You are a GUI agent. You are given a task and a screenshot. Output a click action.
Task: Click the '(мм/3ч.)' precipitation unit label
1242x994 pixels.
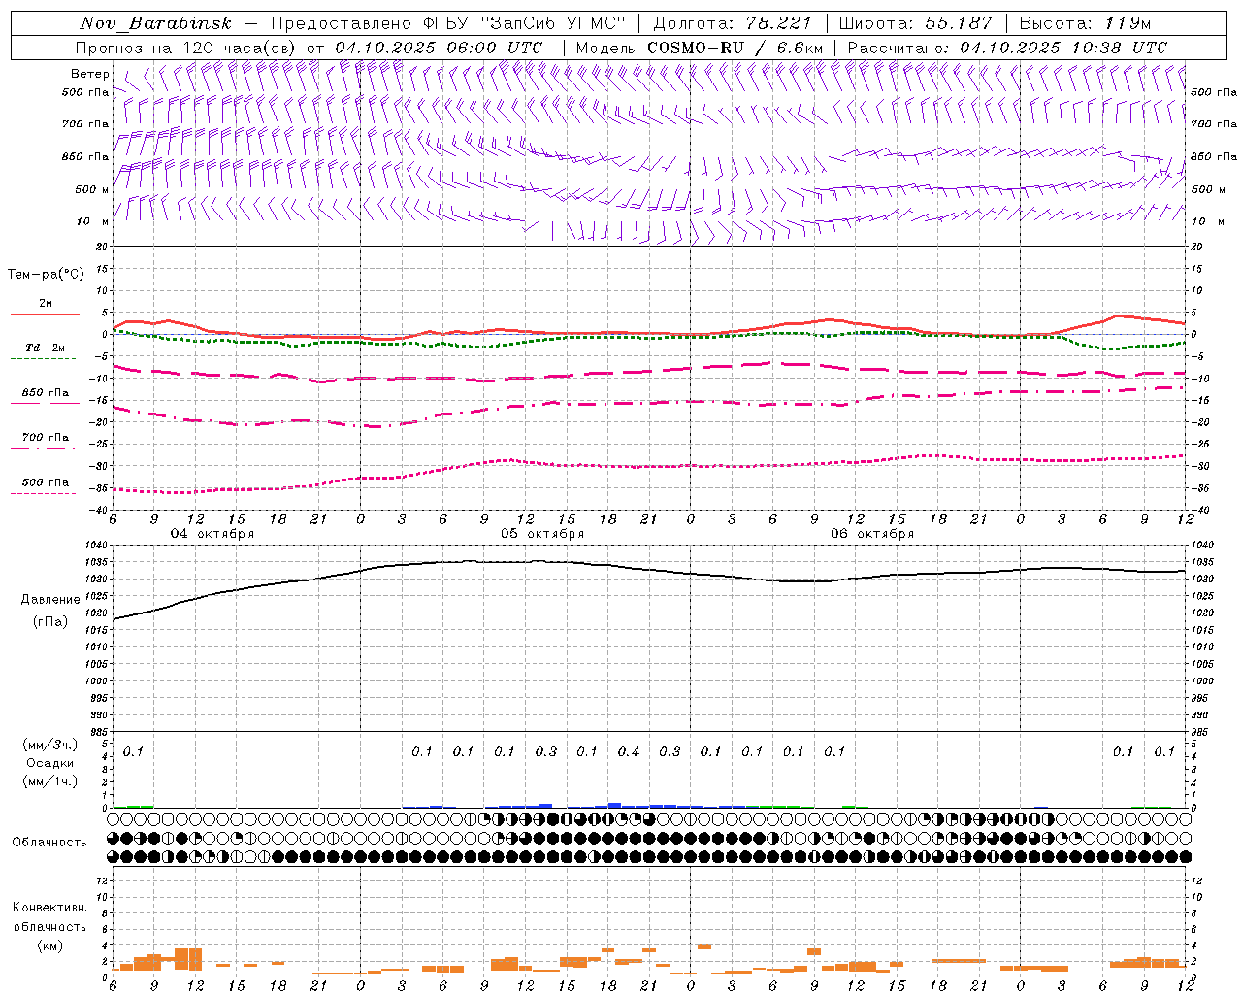(50, 745)
